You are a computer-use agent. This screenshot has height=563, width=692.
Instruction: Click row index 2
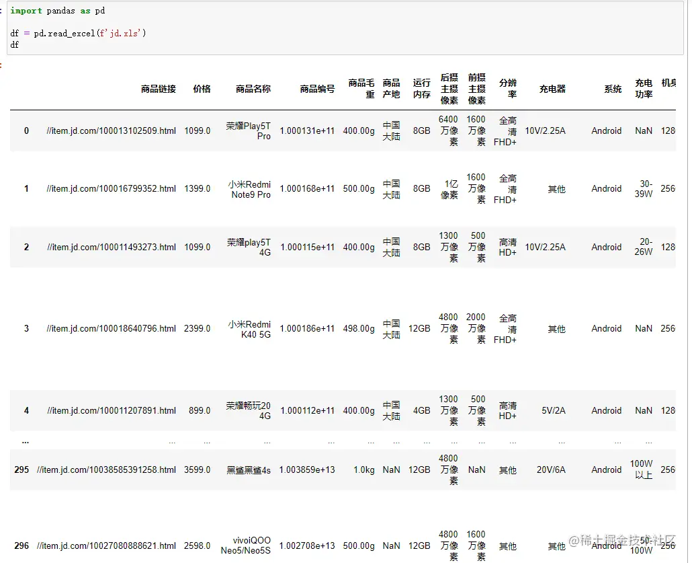click(26, 247)
